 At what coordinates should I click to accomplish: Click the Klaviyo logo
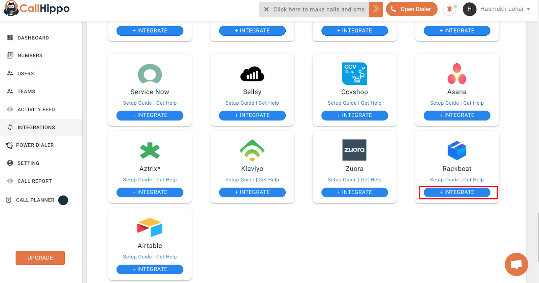252,150
